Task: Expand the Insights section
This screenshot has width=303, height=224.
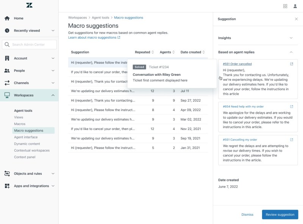Action: pos(291,38)
